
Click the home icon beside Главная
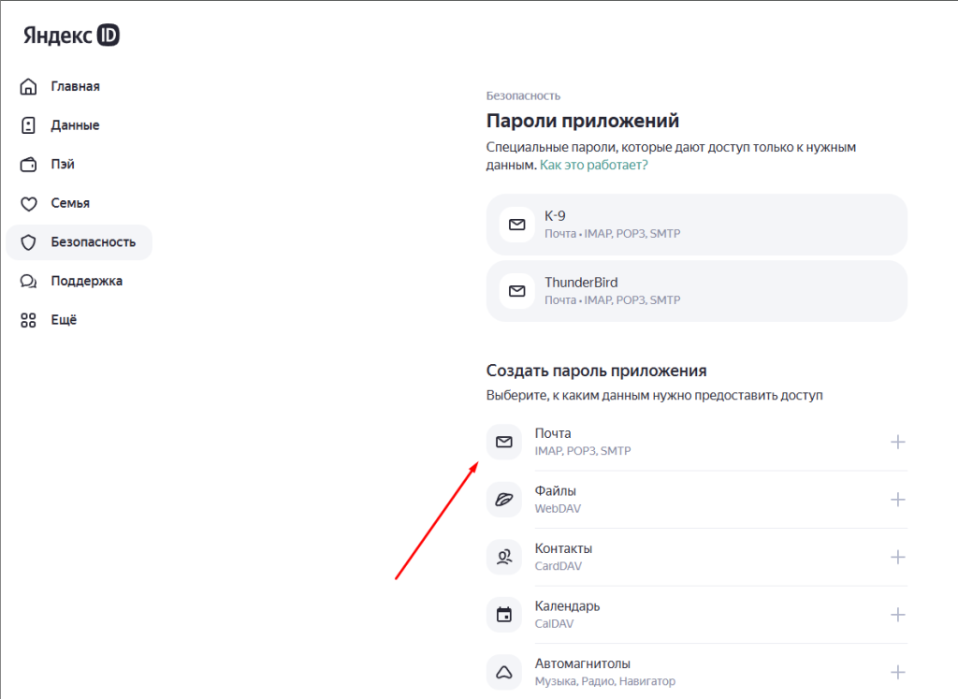pyautogui.click(x=28, y=85)
